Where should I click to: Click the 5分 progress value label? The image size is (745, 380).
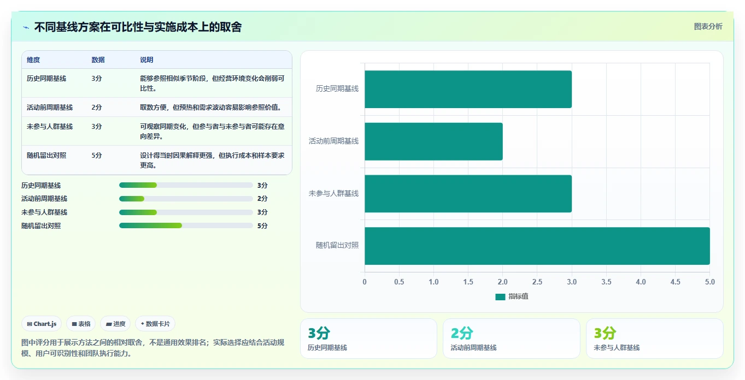coord(262,226)
